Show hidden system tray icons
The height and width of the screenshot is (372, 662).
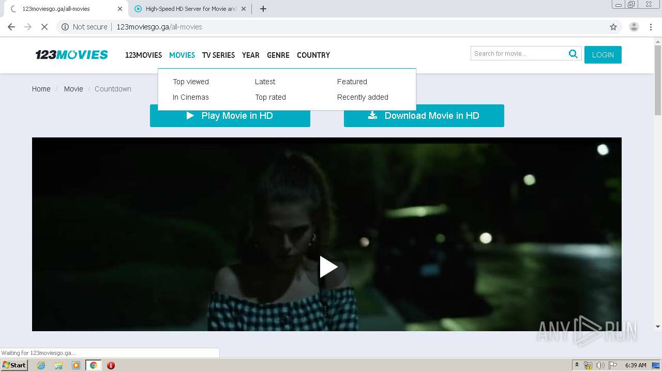pos(577,365)
